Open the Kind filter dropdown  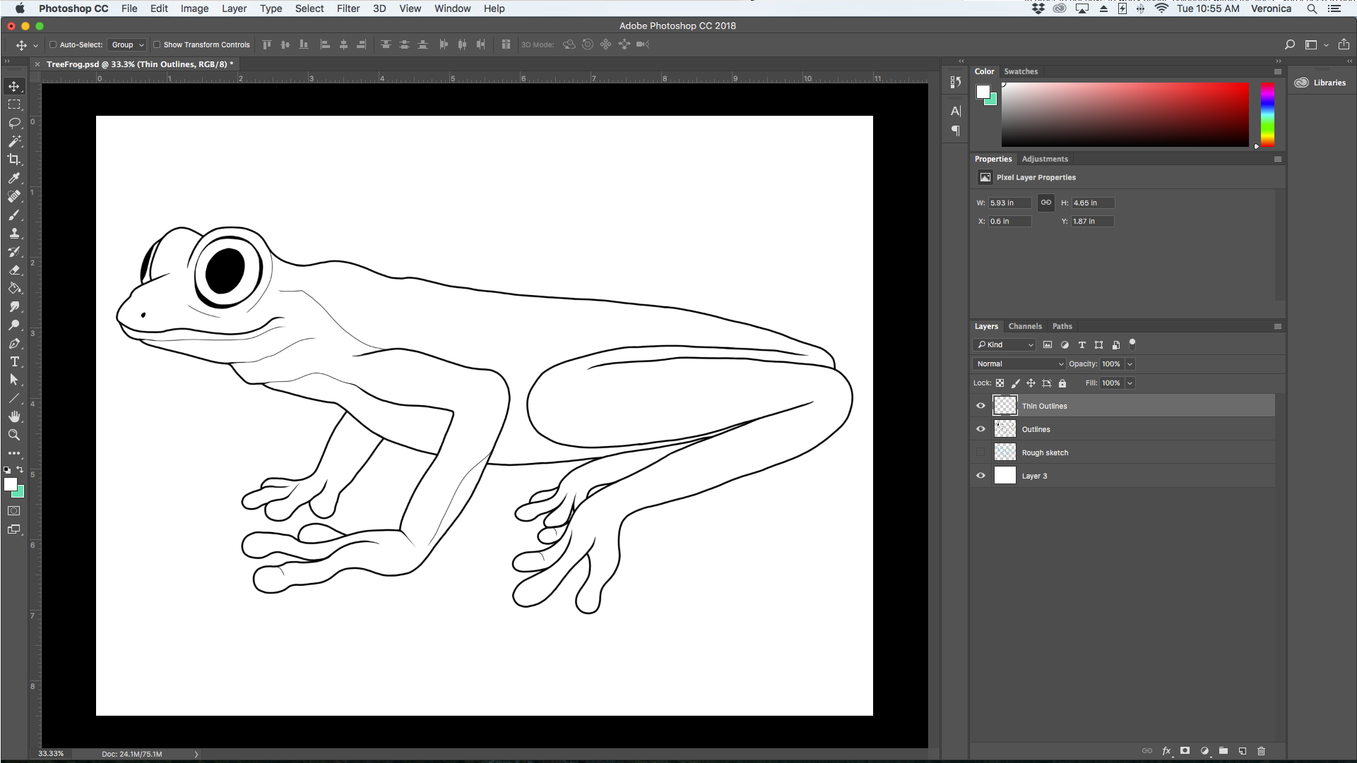1004,344
